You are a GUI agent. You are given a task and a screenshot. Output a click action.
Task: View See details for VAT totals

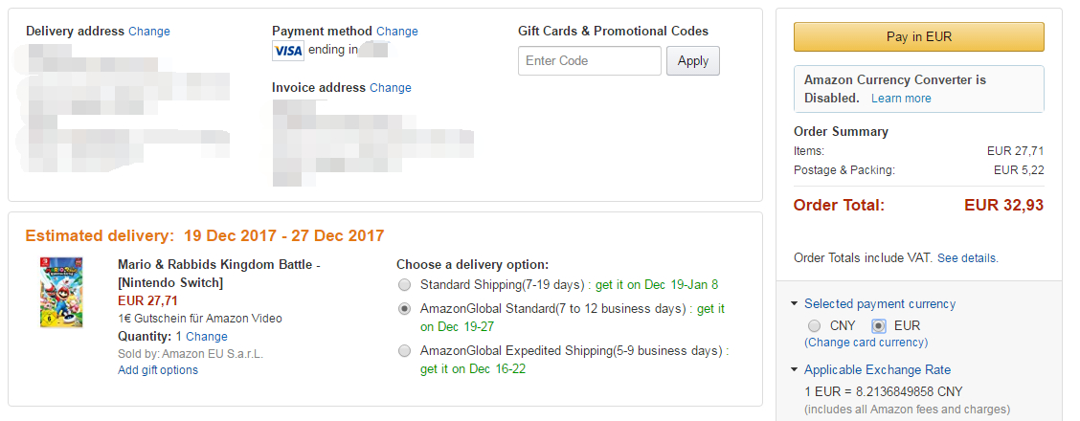coord(967,258)
